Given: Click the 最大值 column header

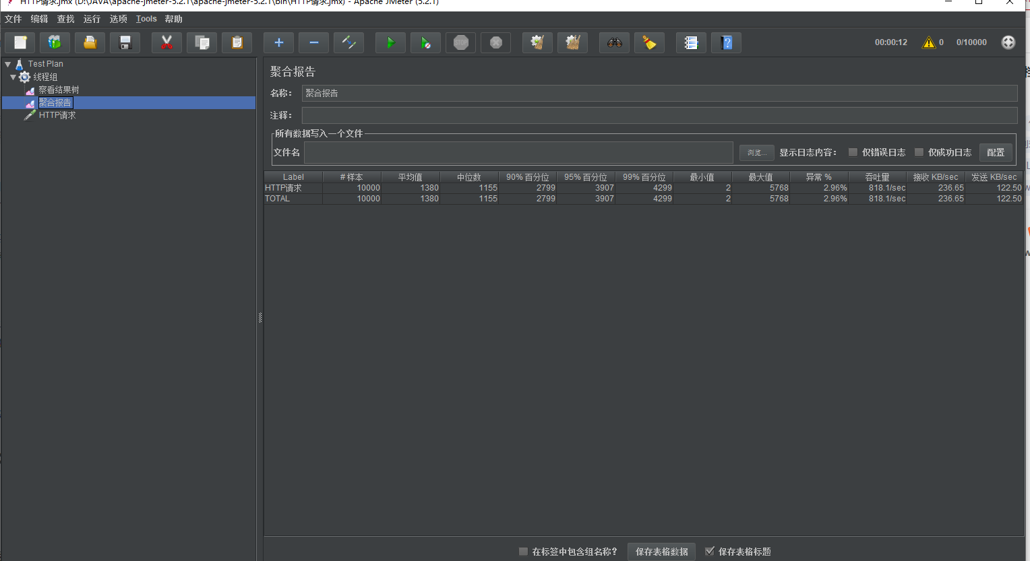Looking at the screenshot, I should [761, 177].
